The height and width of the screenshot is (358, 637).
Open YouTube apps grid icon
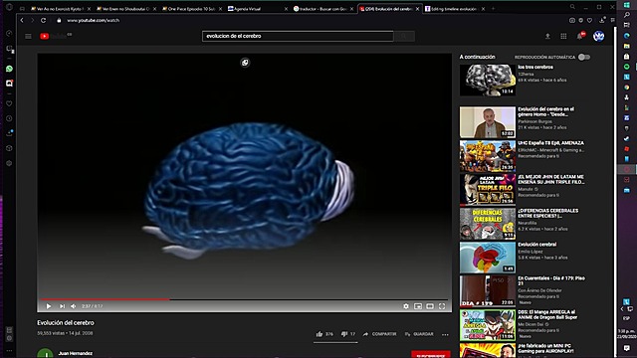click(563, 36)
